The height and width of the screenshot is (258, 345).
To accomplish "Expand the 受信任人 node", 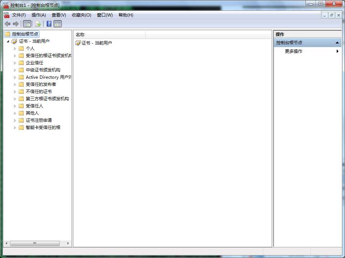I will pyautogui.click(x=15, y=106).
